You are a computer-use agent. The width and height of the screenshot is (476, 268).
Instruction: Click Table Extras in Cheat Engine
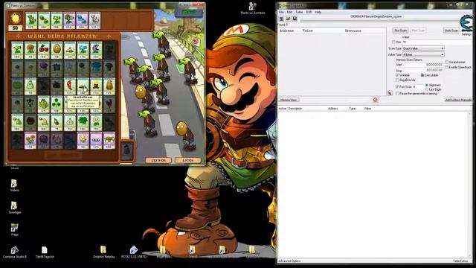coord(460,261)
